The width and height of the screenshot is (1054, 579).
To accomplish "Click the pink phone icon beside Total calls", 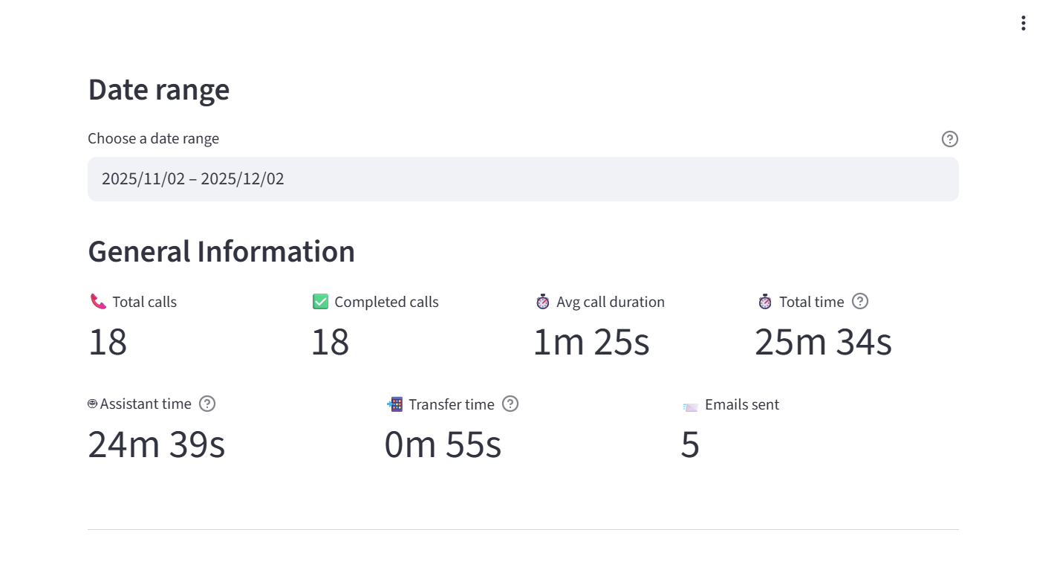I will pos(97,301).
